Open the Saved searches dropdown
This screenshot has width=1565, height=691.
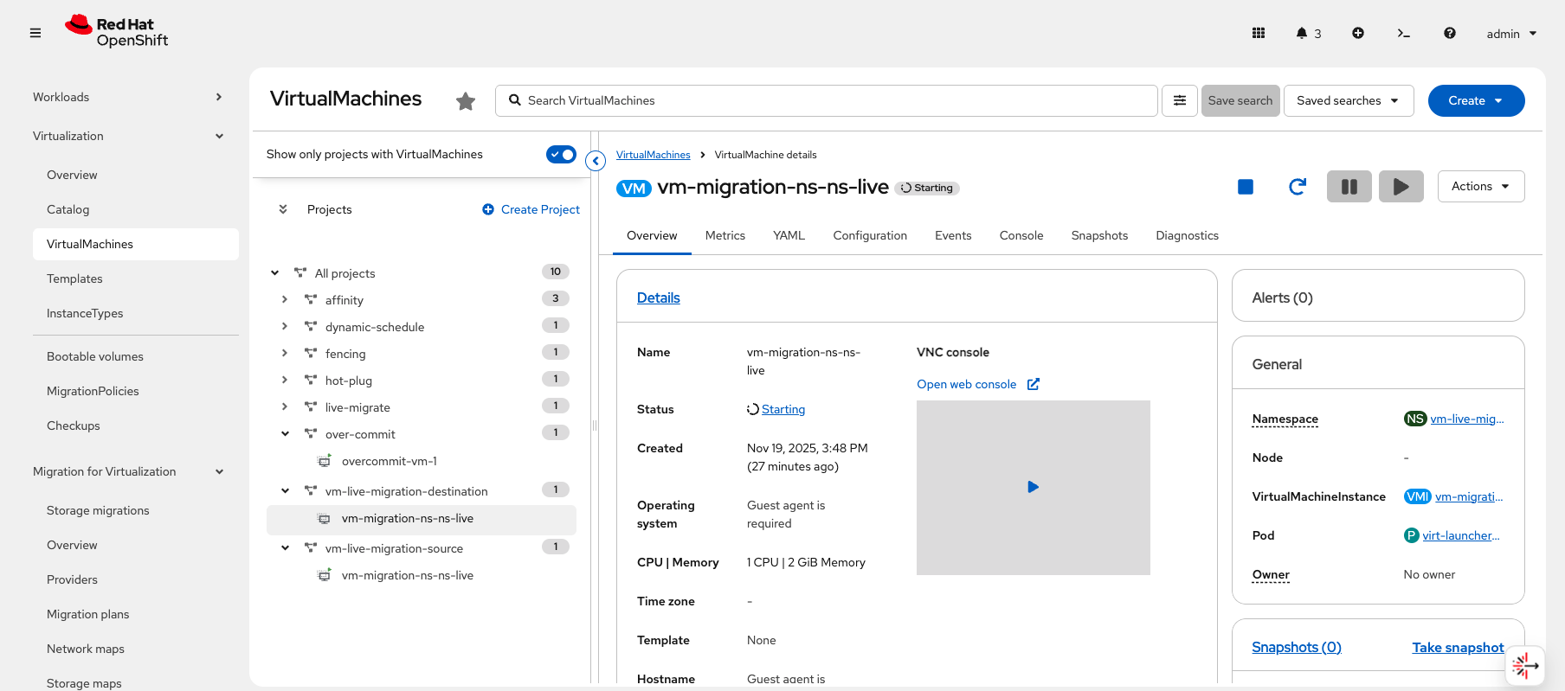pyautogui.click(x=1348, y=101)
